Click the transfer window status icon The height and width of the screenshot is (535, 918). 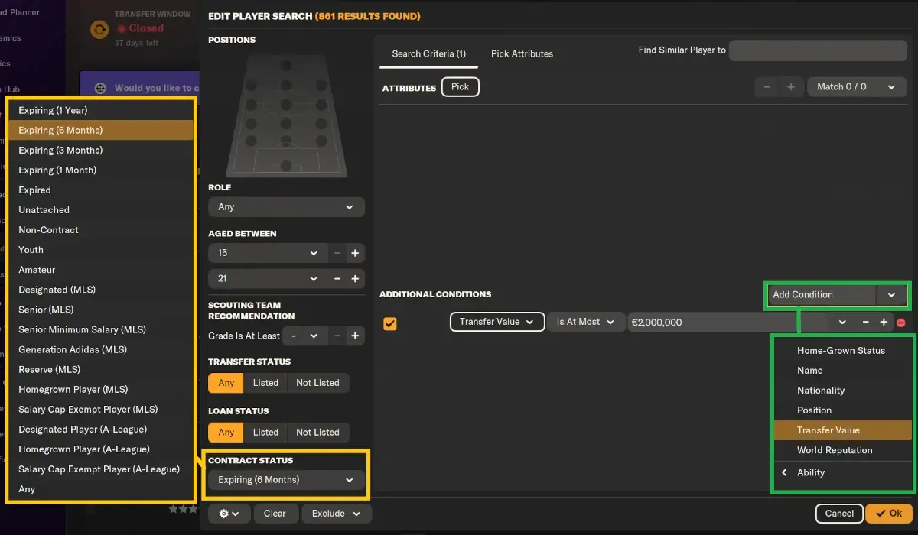pos(99,29)
